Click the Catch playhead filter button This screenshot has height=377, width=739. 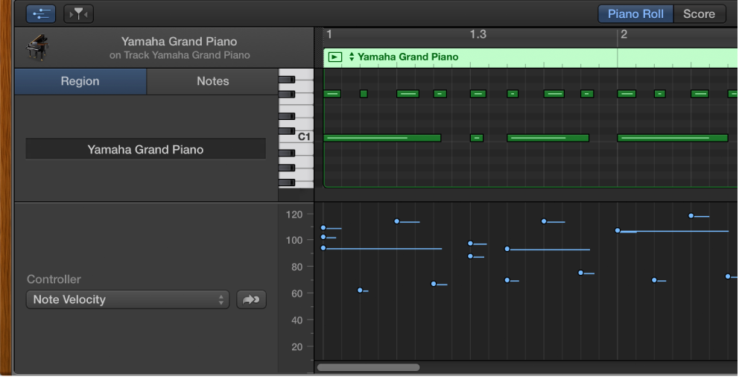[78, 13]
